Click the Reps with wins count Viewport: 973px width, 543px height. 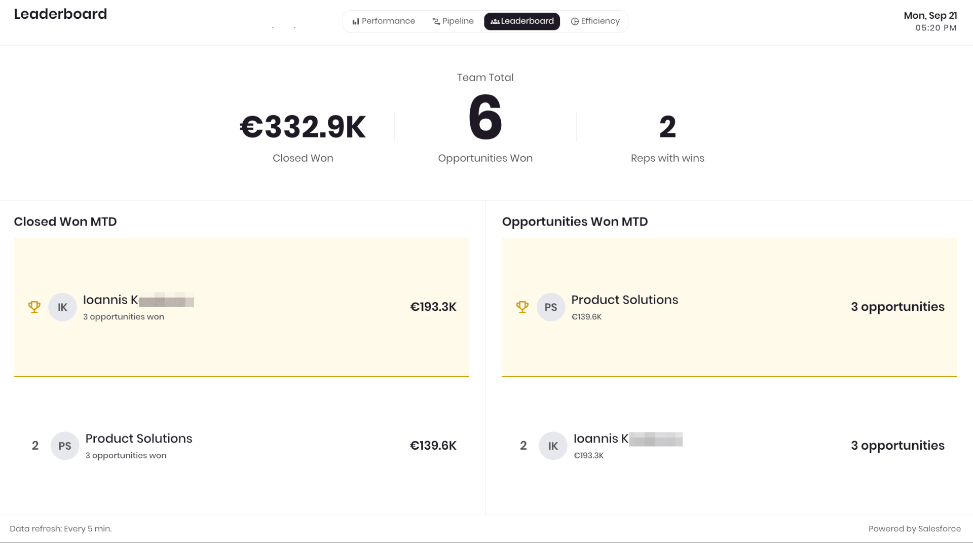(667, 127)
